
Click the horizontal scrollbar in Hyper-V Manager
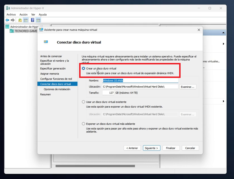tap(95, 166)
